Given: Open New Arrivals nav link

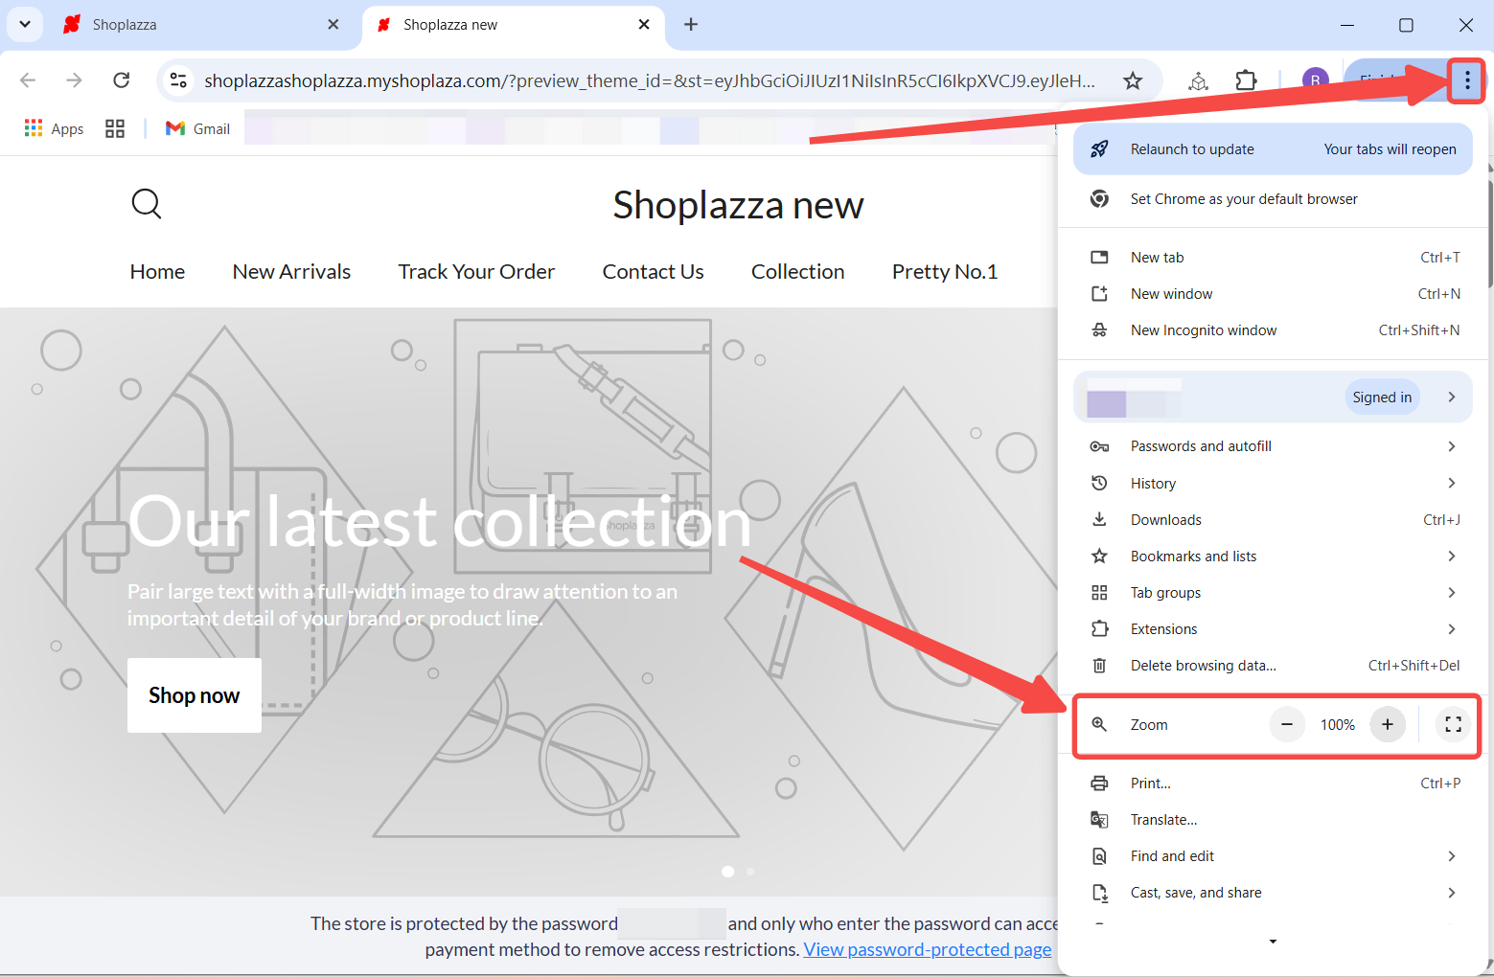Looking at the screenshot, I should click(x=291, y=271).
